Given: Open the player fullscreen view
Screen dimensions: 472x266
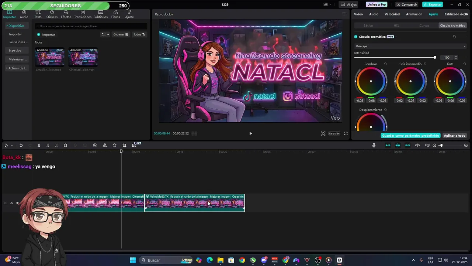Looking at the screenshot, I should coord(346,133).
